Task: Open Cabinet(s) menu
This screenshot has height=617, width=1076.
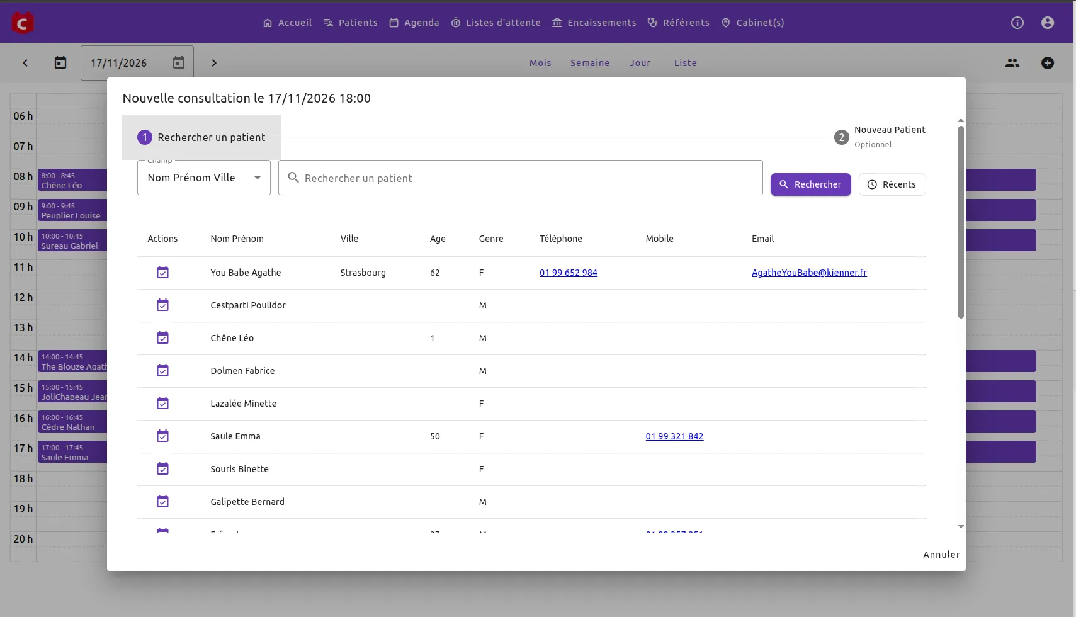Action: click(x=752, y=23)
